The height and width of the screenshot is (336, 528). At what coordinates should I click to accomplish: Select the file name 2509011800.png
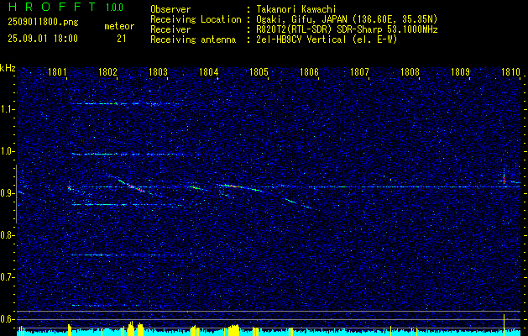coord(43,23)
